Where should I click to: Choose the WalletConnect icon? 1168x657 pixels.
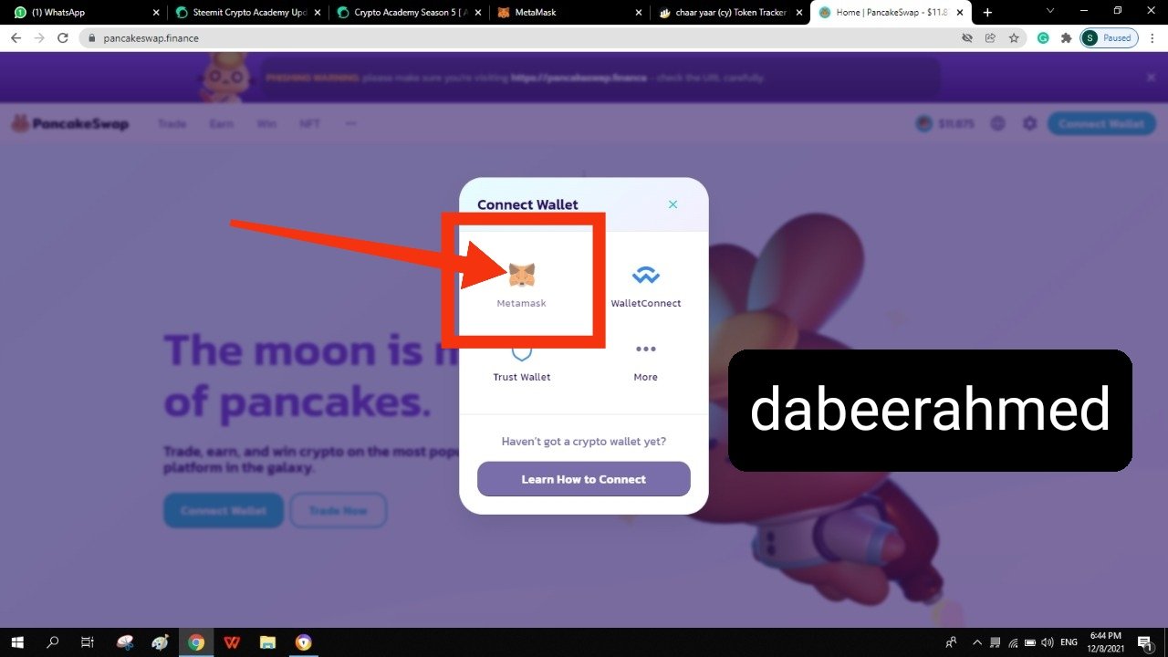[645, 276]
